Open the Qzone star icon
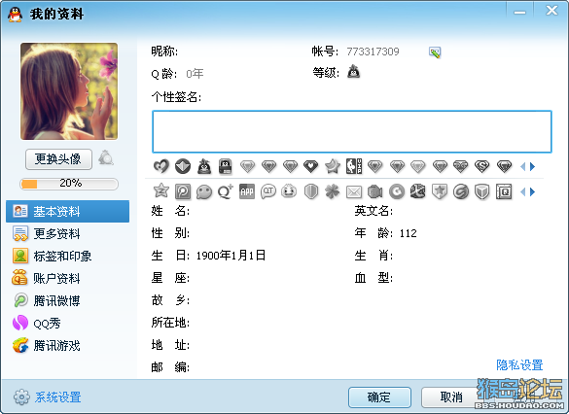Screen dimensions: 569x414 (161, 190)
